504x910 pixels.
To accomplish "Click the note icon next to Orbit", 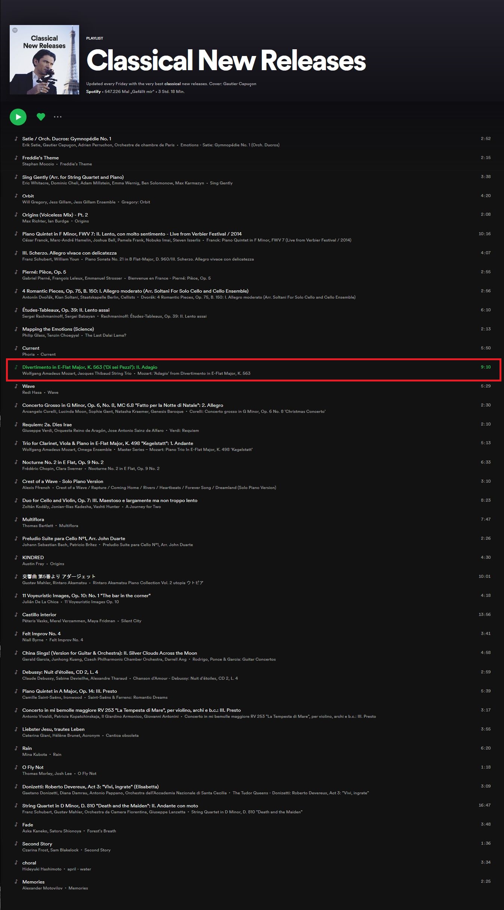I will click(x=16, y=196).
